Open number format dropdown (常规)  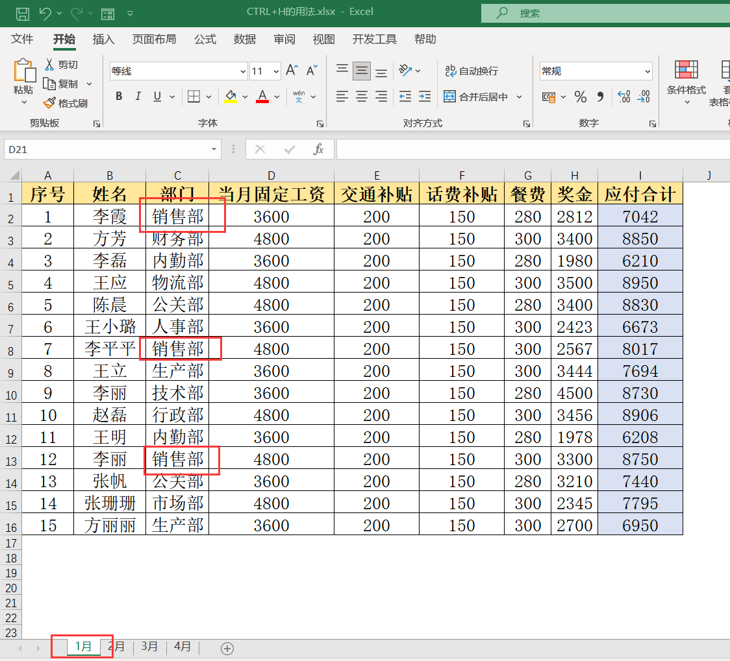coord(647,71)
